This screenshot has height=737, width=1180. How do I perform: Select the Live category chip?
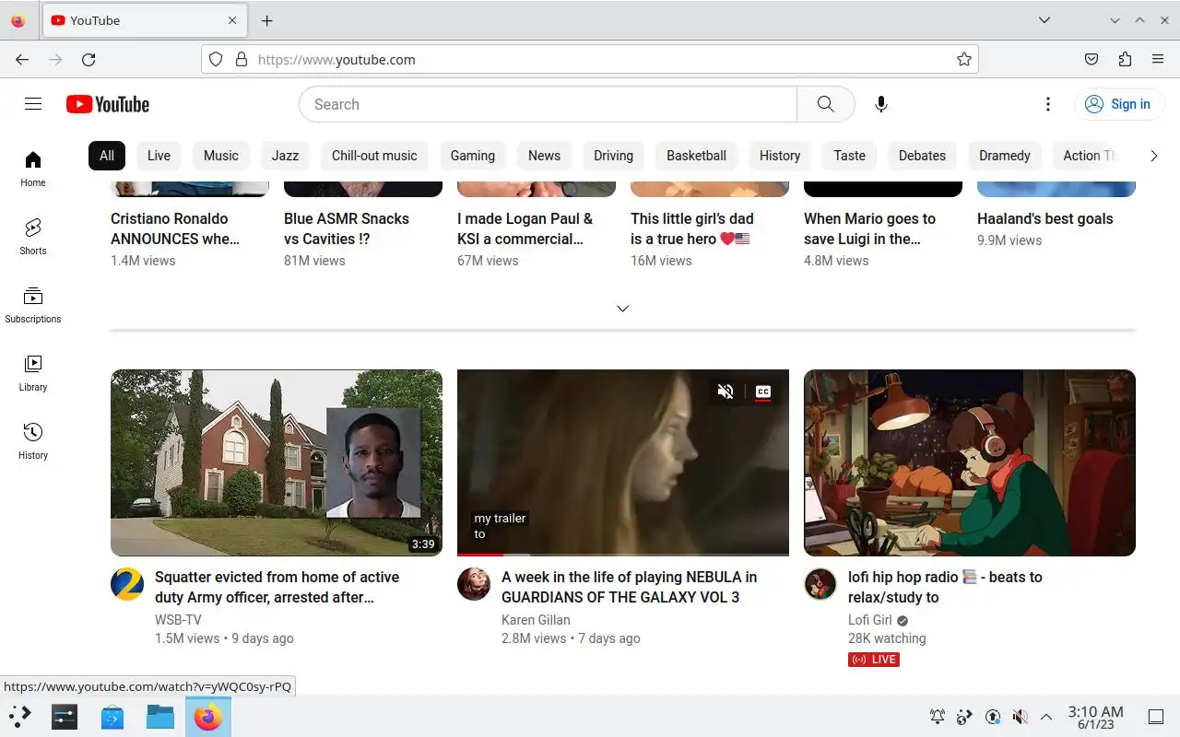coord(159,156)
